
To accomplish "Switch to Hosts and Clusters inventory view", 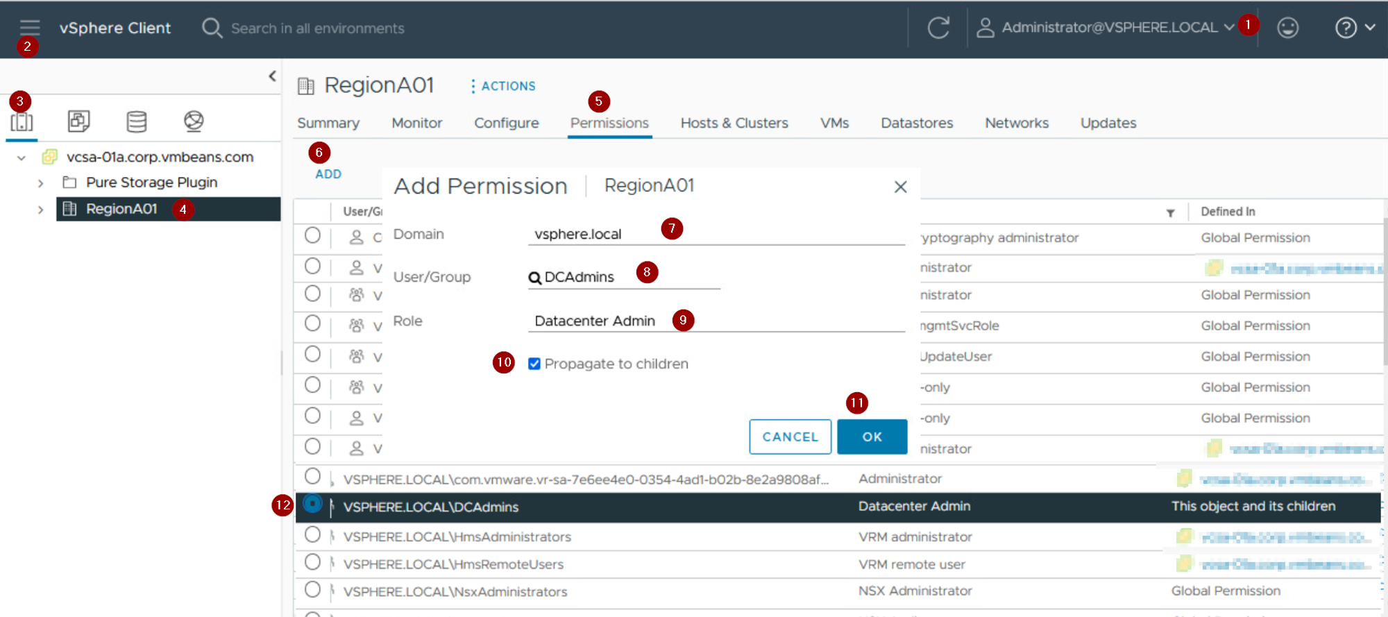I will click(22, 121).
